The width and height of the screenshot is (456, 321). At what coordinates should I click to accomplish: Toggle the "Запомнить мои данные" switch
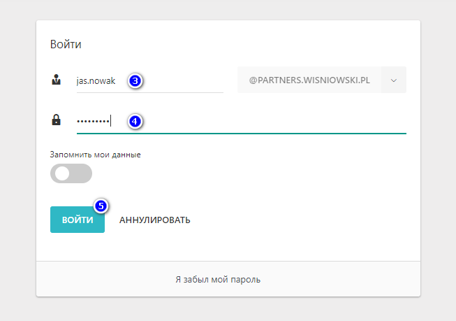click(x=71, y=173)
